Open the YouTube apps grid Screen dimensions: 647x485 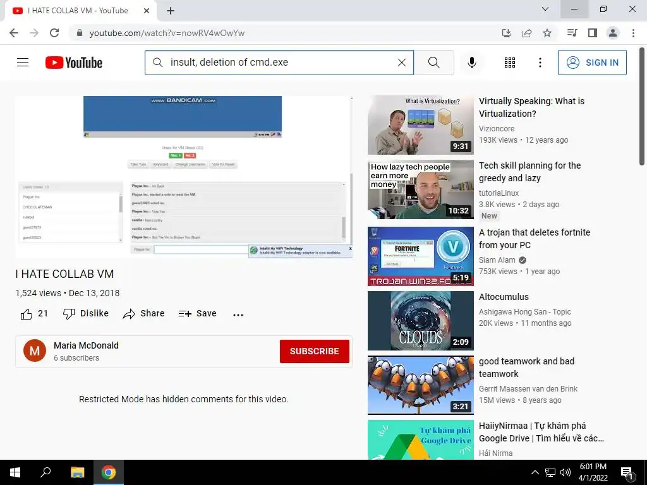click(510, 63)
